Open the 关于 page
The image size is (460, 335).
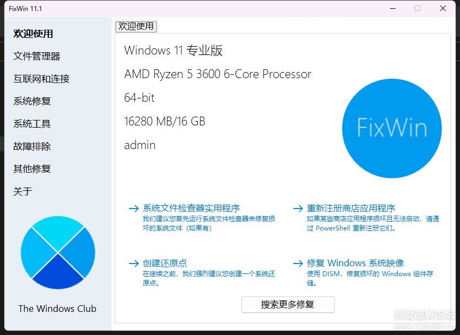(x=23, y=191)
